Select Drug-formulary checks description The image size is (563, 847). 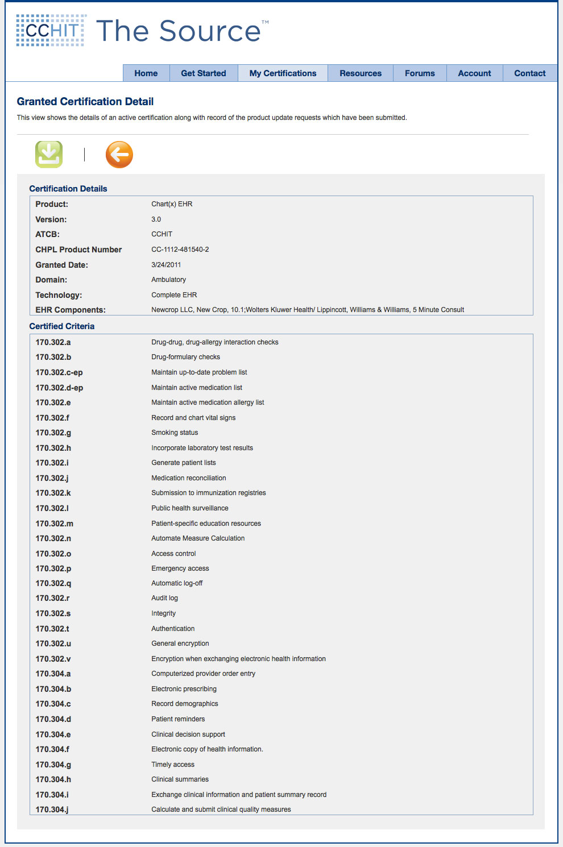tap(186, 357)
